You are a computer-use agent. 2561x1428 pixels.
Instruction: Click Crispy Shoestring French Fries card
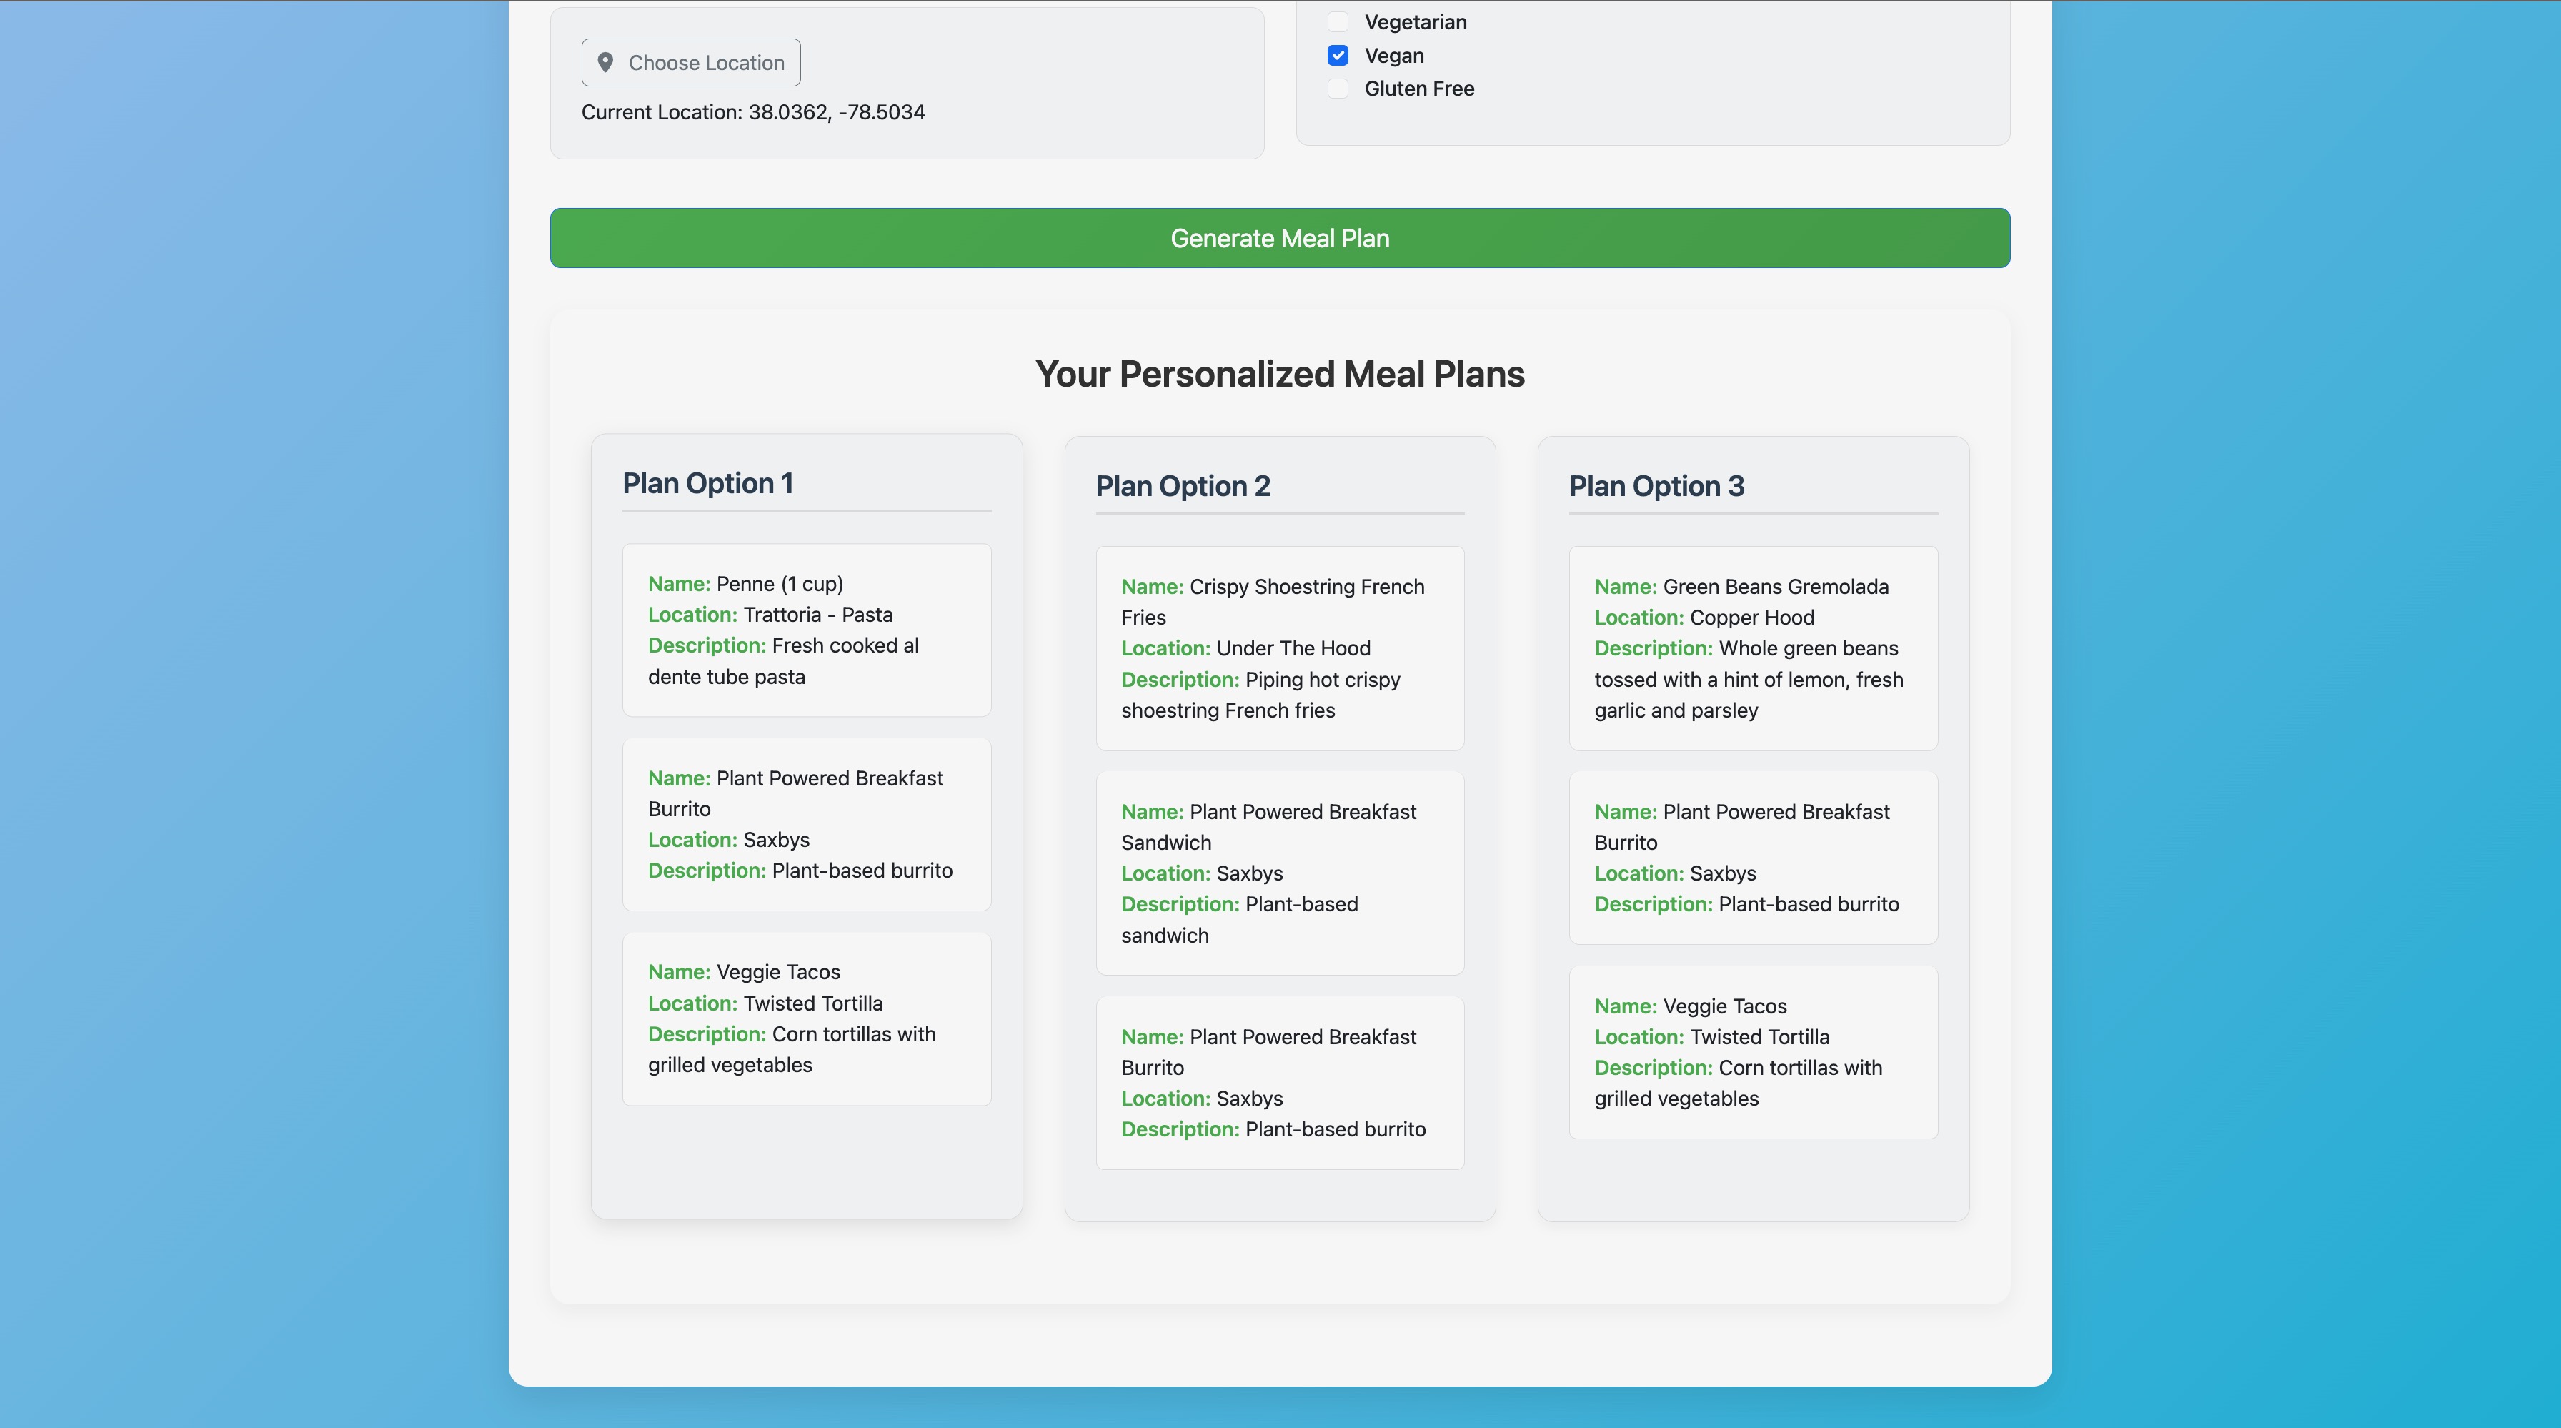tap(1280, 648)
